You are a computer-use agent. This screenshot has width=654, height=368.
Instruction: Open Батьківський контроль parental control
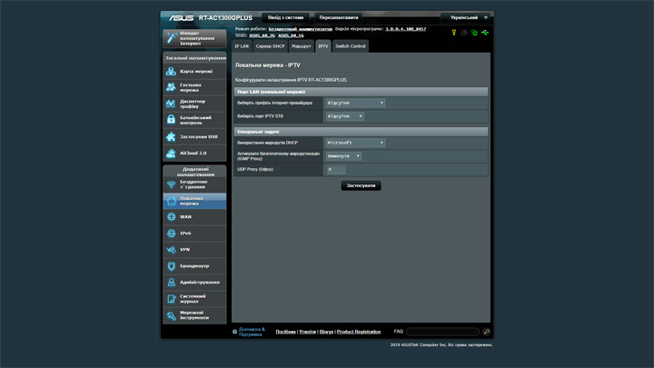(x=194, y=120)
